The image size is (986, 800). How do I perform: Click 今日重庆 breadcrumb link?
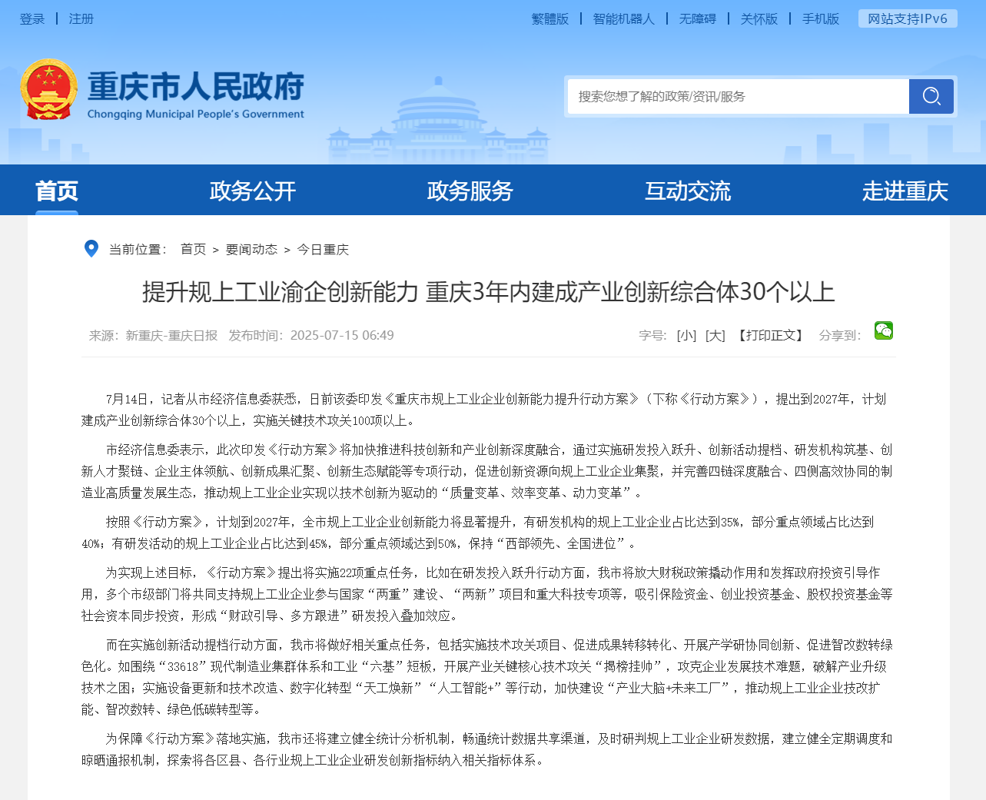click(x=323, y=249)
